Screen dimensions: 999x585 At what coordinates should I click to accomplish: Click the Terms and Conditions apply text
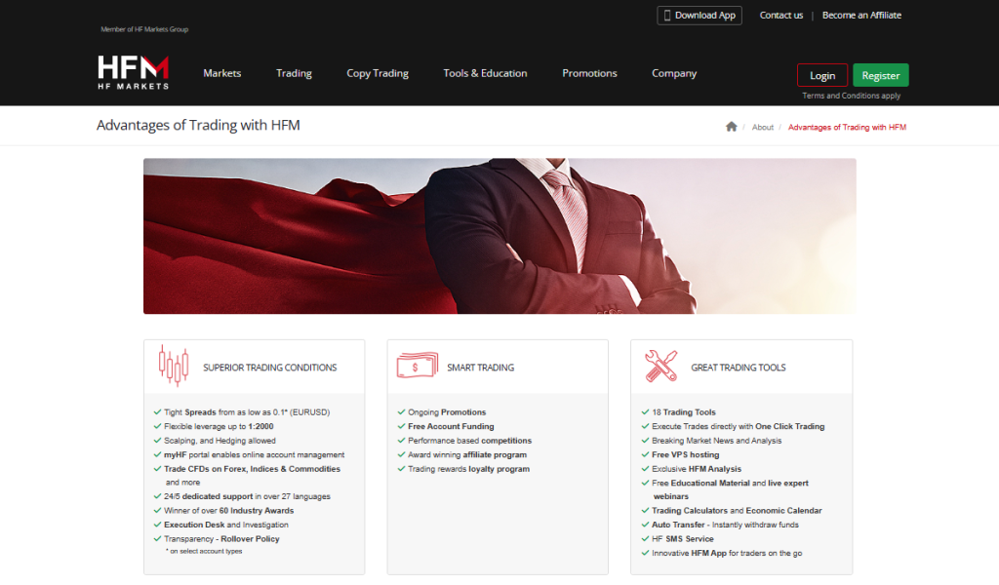pos(851,96)
